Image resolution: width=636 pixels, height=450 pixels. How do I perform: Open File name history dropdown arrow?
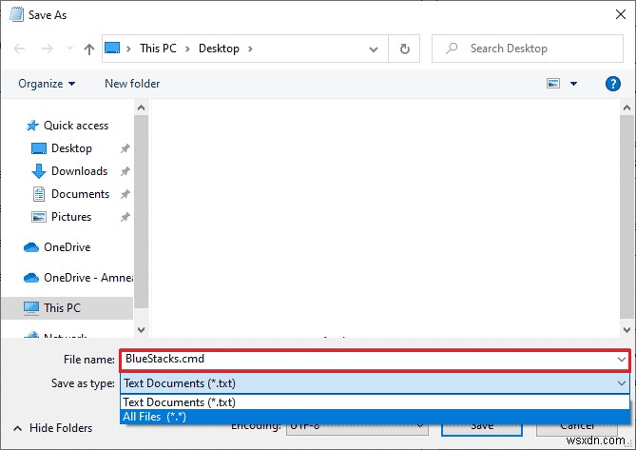pos(622,360)
